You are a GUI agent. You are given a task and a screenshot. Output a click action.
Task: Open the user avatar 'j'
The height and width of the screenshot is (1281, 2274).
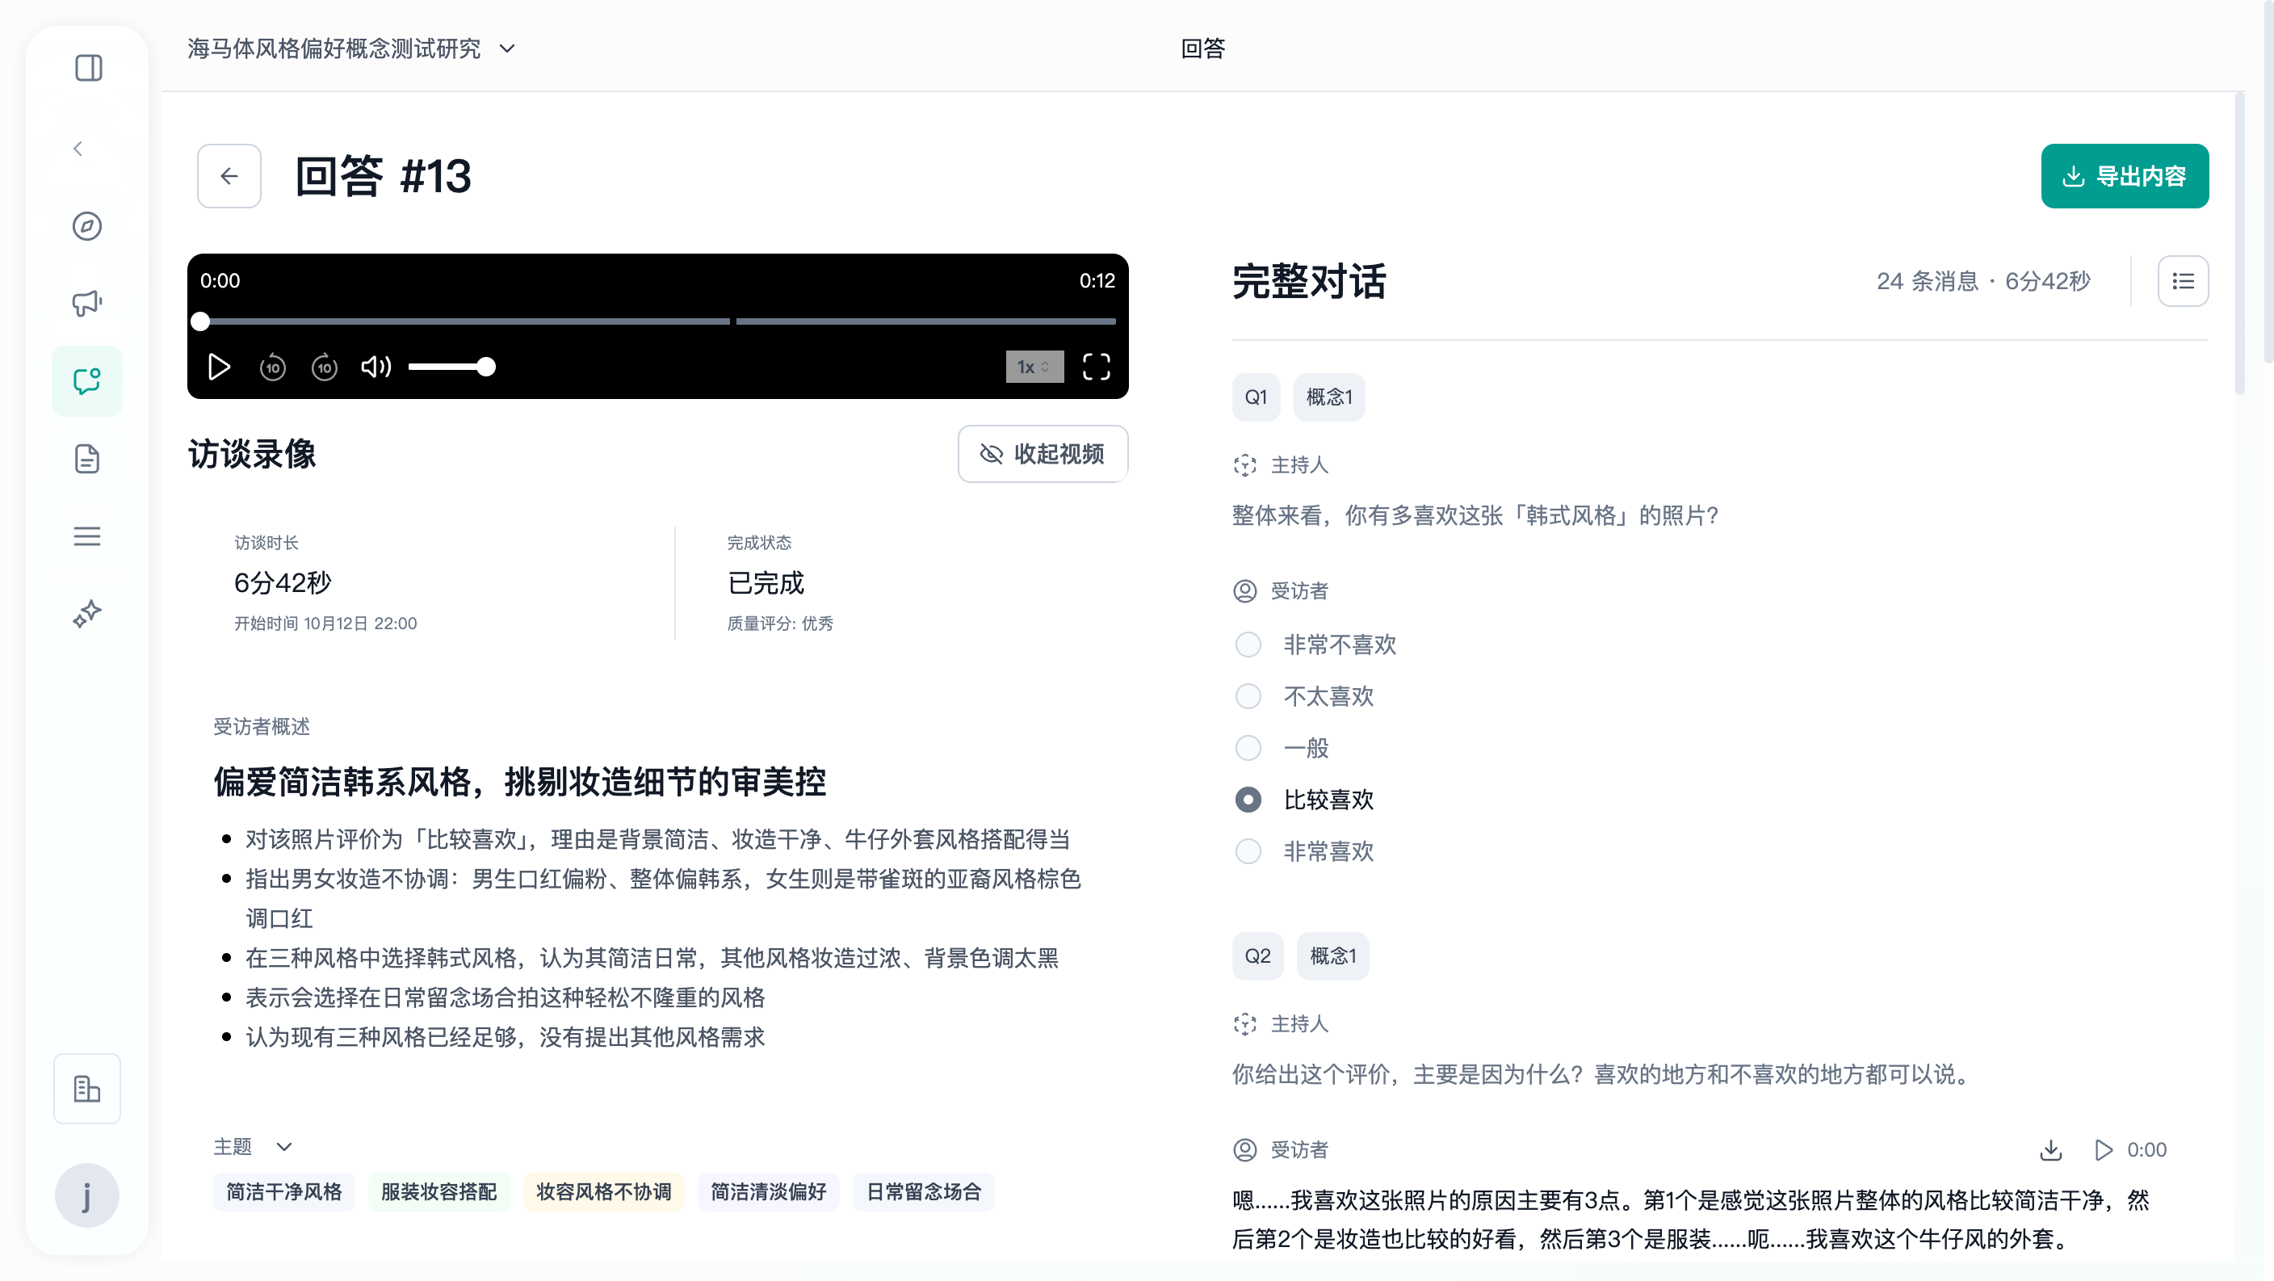pos(86,1195)
